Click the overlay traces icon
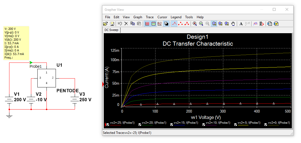The height and width of the screenshot is (143, 301). click(255, 24)
